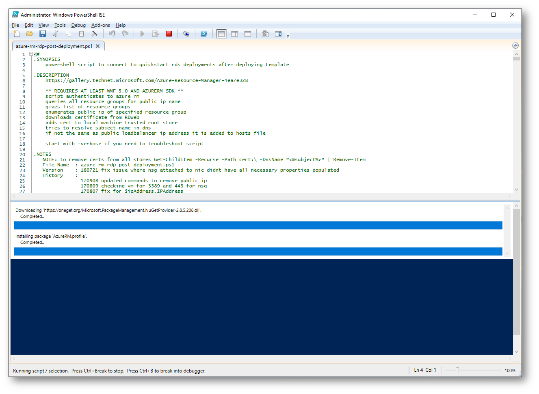This screenshot has height=394, width=539.
Task: Open a script file with folder icon
Action: (30, 34)
